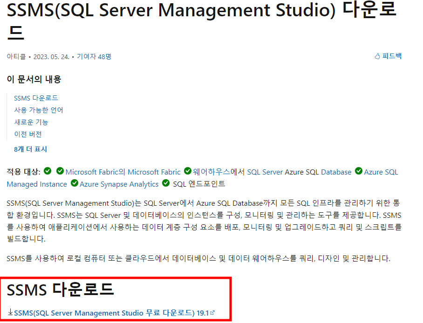423x323 pixels.
Task: Open Azure SQL Database link
Action: (x=336, y=172)
